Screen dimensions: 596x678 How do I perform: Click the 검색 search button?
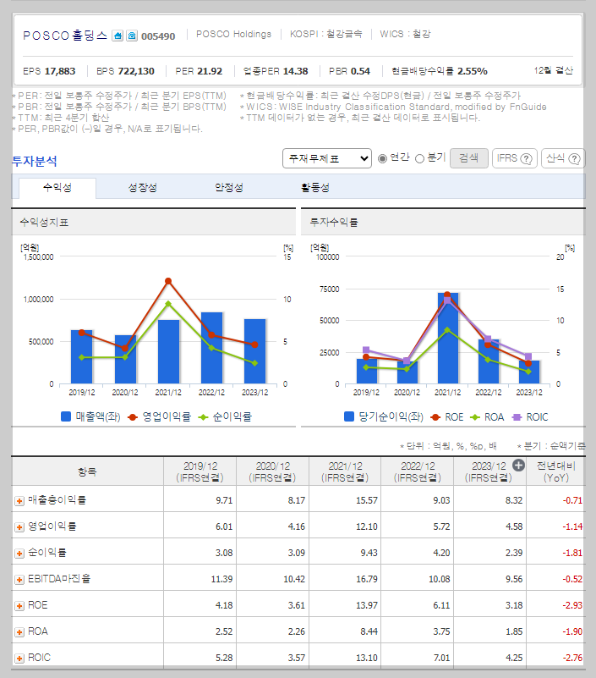[469, 158]
